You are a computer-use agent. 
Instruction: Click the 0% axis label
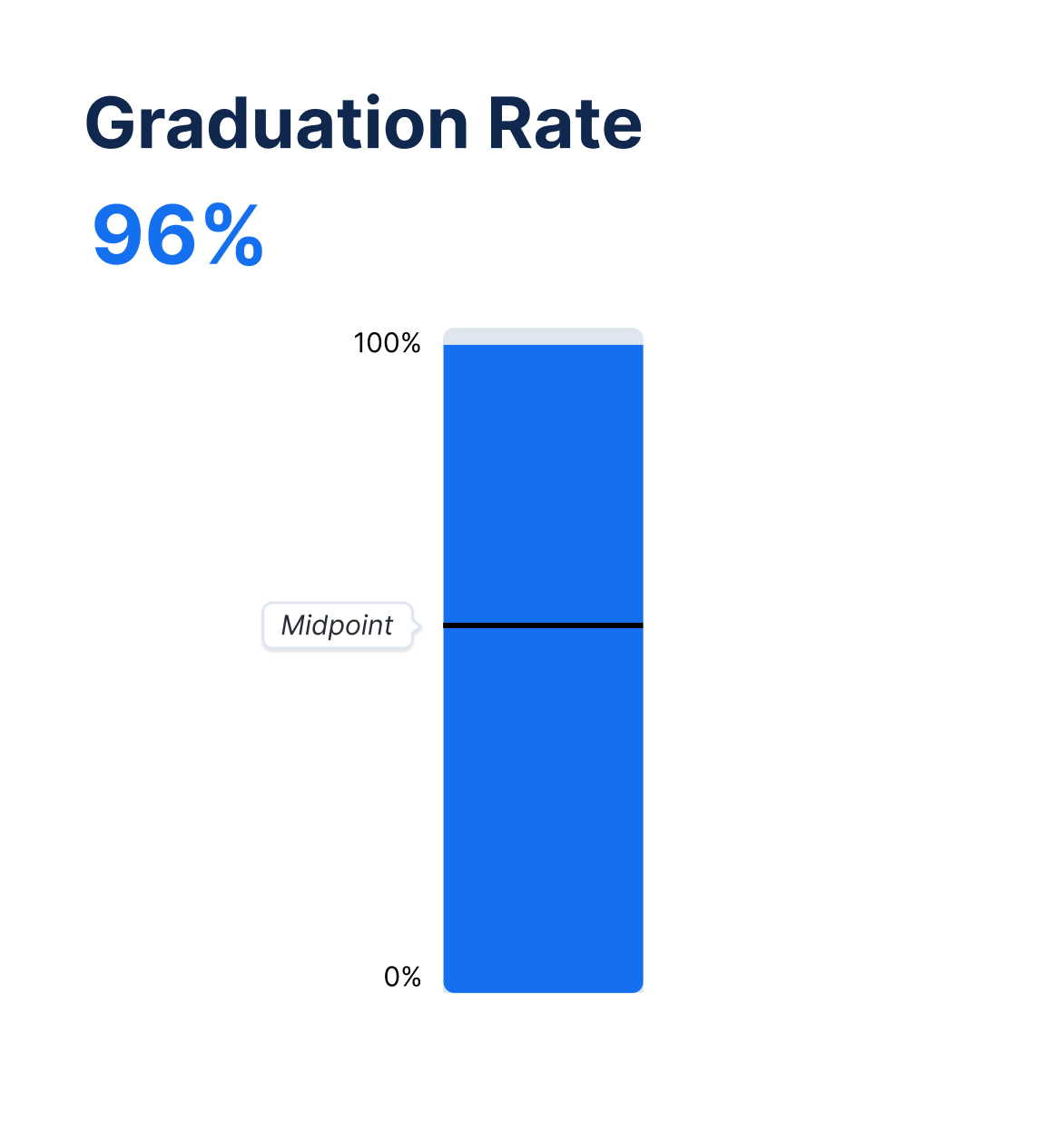tap(402, 977)
